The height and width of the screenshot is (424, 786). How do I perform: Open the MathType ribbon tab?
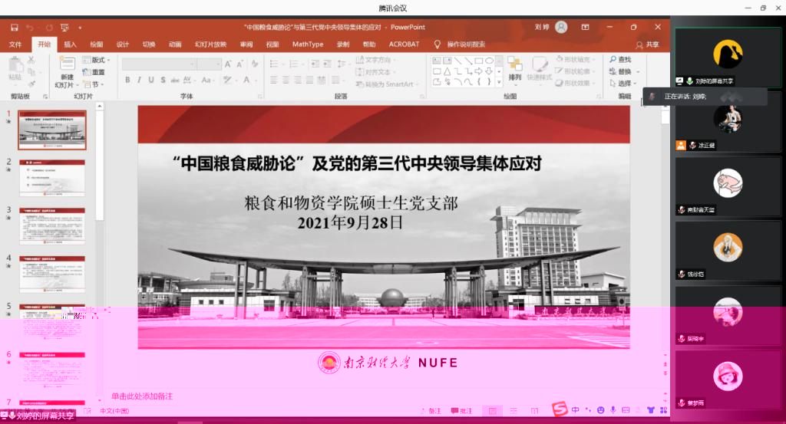pos(308,44)
